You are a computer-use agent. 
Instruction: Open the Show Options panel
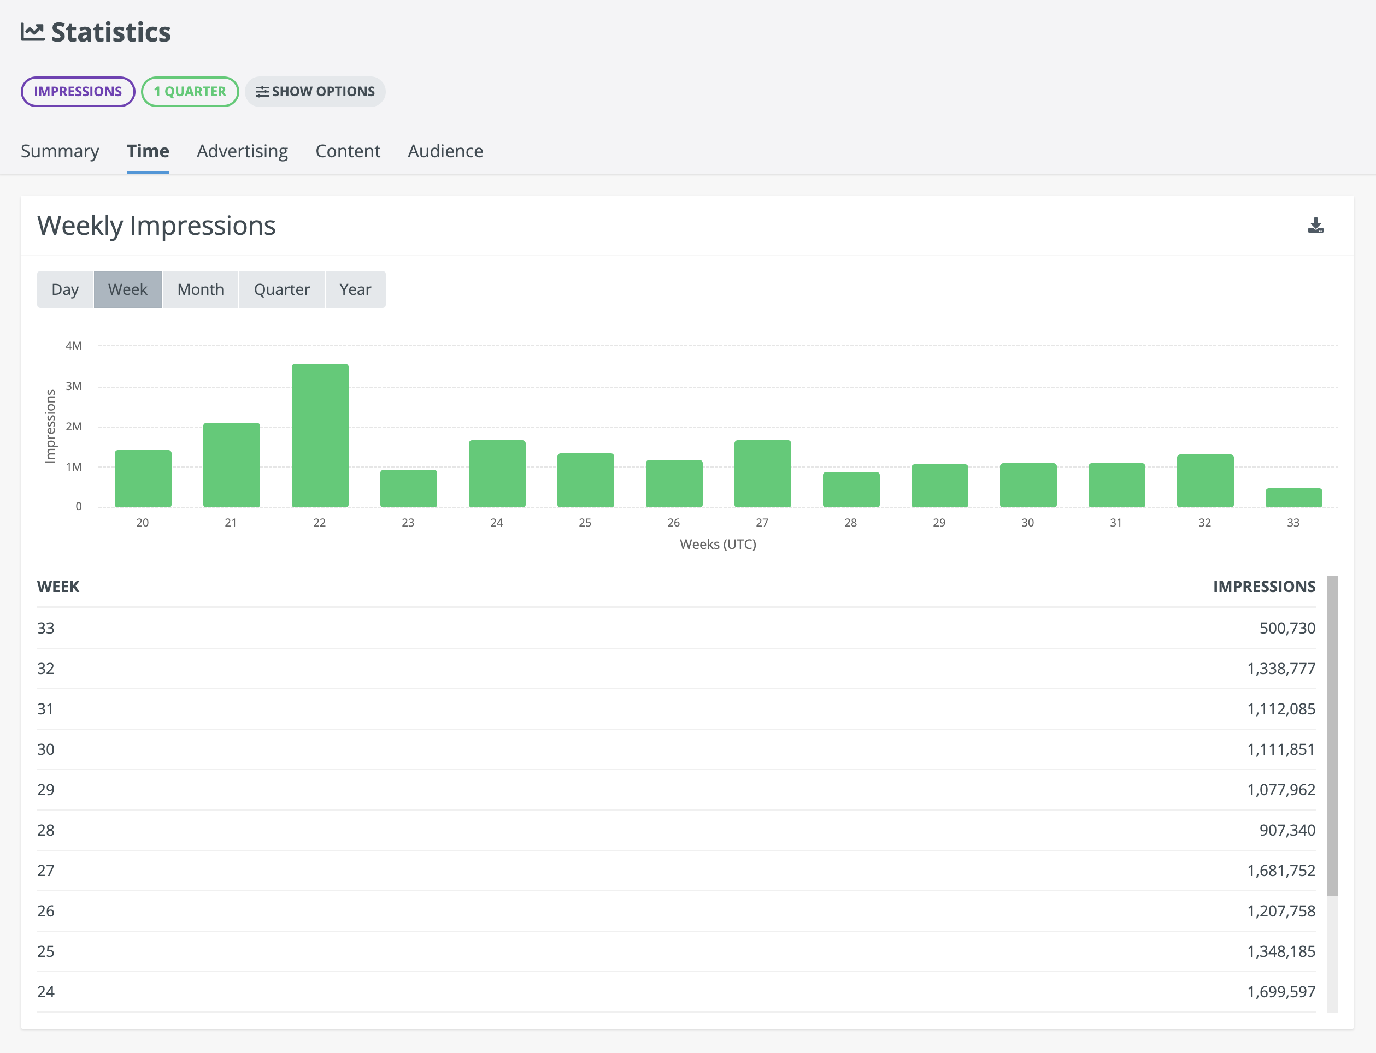tap(315, 92)
